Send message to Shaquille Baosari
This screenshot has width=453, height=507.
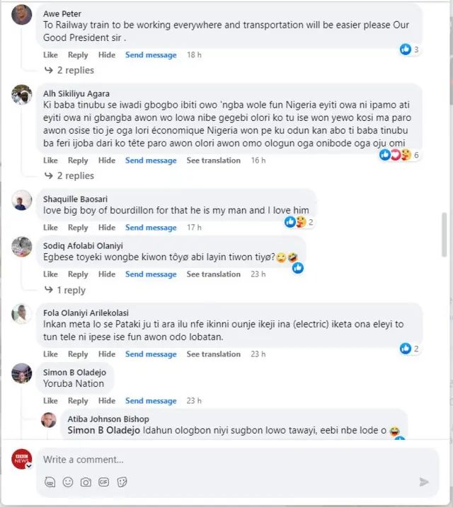tap(151, 228)
